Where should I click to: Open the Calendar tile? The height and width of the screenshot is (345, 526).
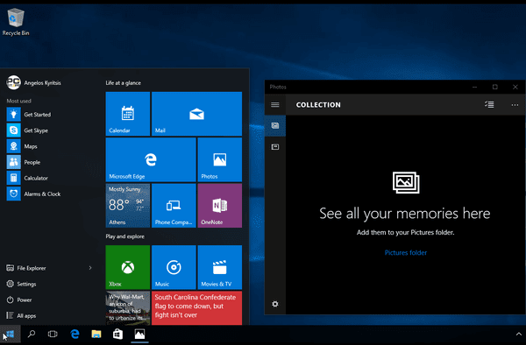(128, 114)
